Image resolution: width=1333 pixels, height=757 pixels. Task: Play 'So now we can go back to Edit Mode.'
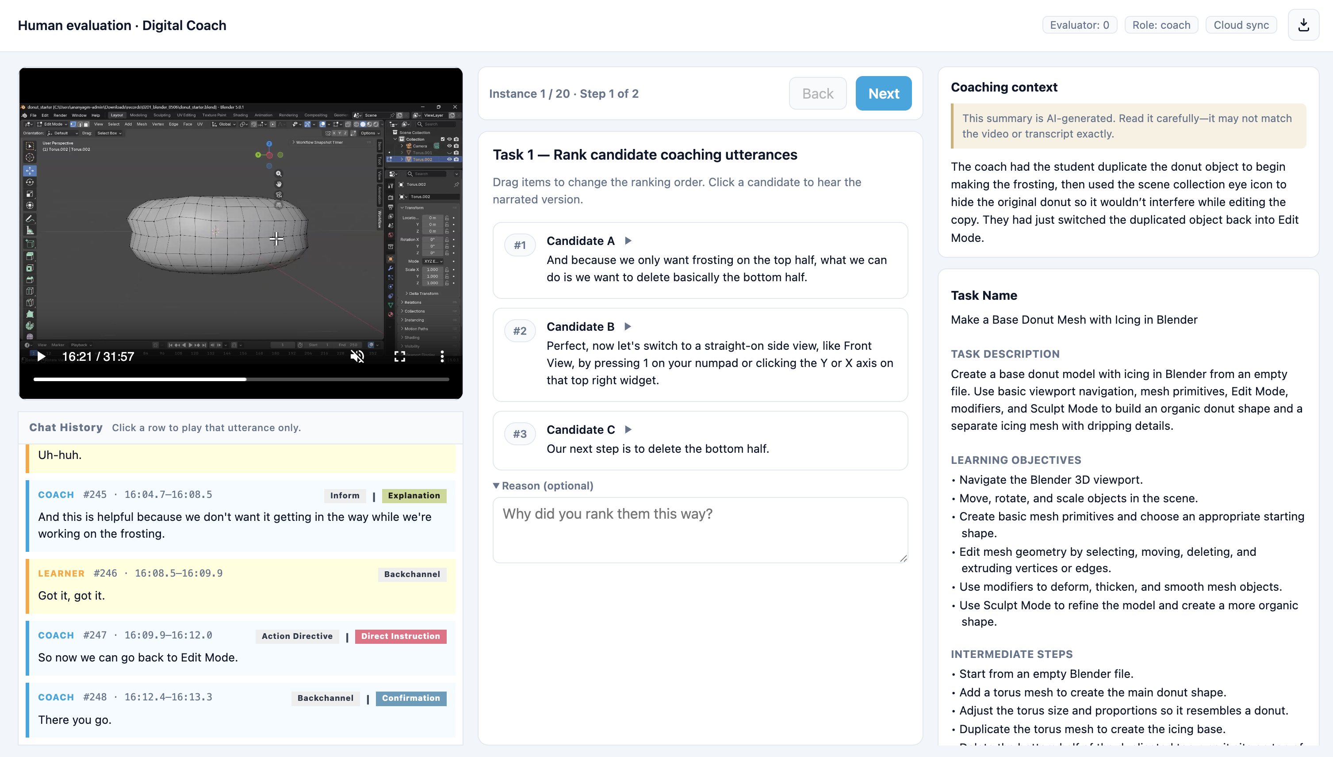click(241, 648)
